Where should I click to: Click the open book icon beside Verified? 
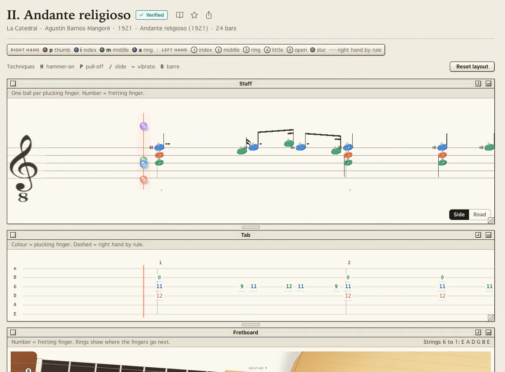click(x=180, y=15)
